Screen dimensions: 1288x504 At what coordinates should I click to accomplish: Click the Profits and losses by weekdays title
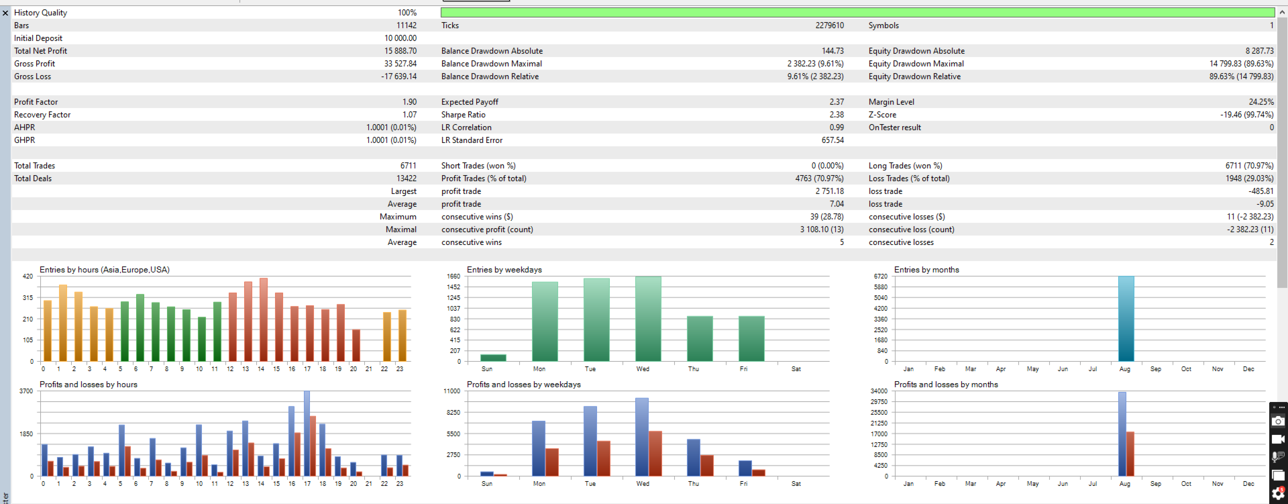[524, 385]
